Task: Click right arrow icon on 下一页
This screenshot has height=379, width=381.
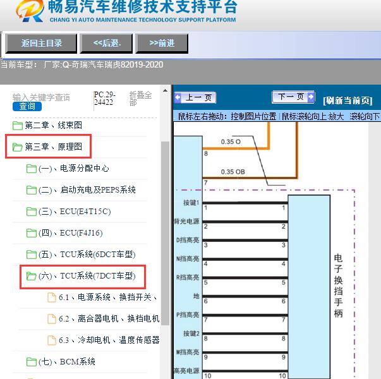Action: point(311,97)
